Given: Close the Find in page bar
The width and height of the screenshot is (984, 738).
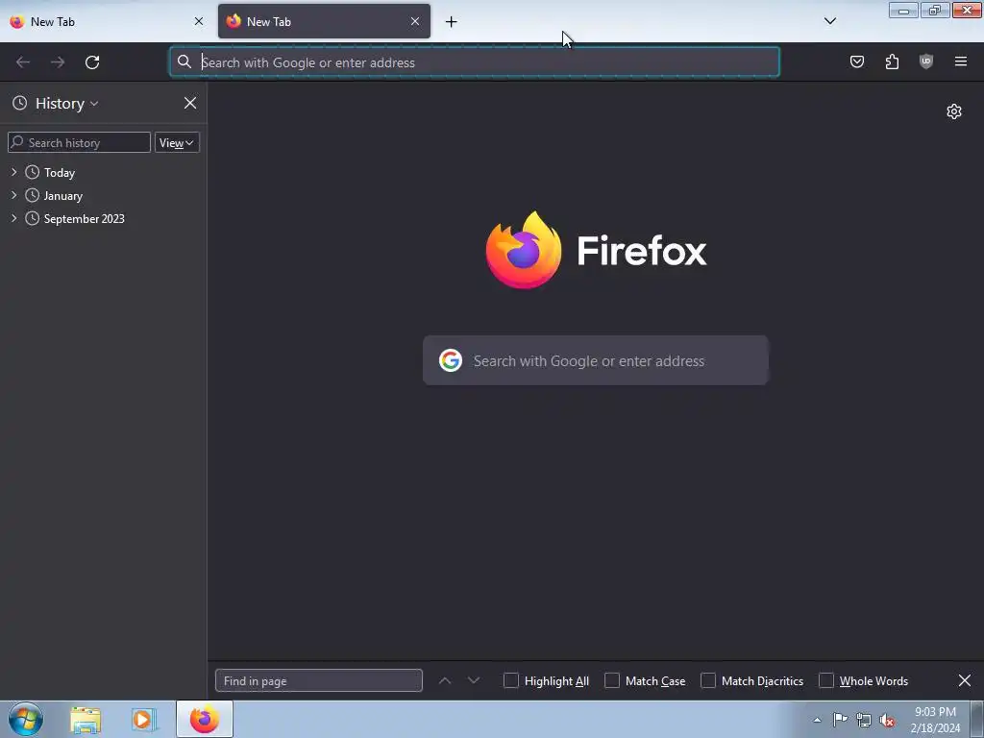Looking at the screenshot, I should [x=965, y=680].
